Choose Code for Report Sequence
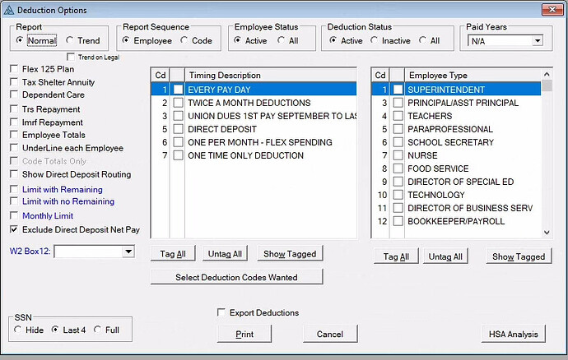This screenshot has height=360, width=568. click(185, 40)
